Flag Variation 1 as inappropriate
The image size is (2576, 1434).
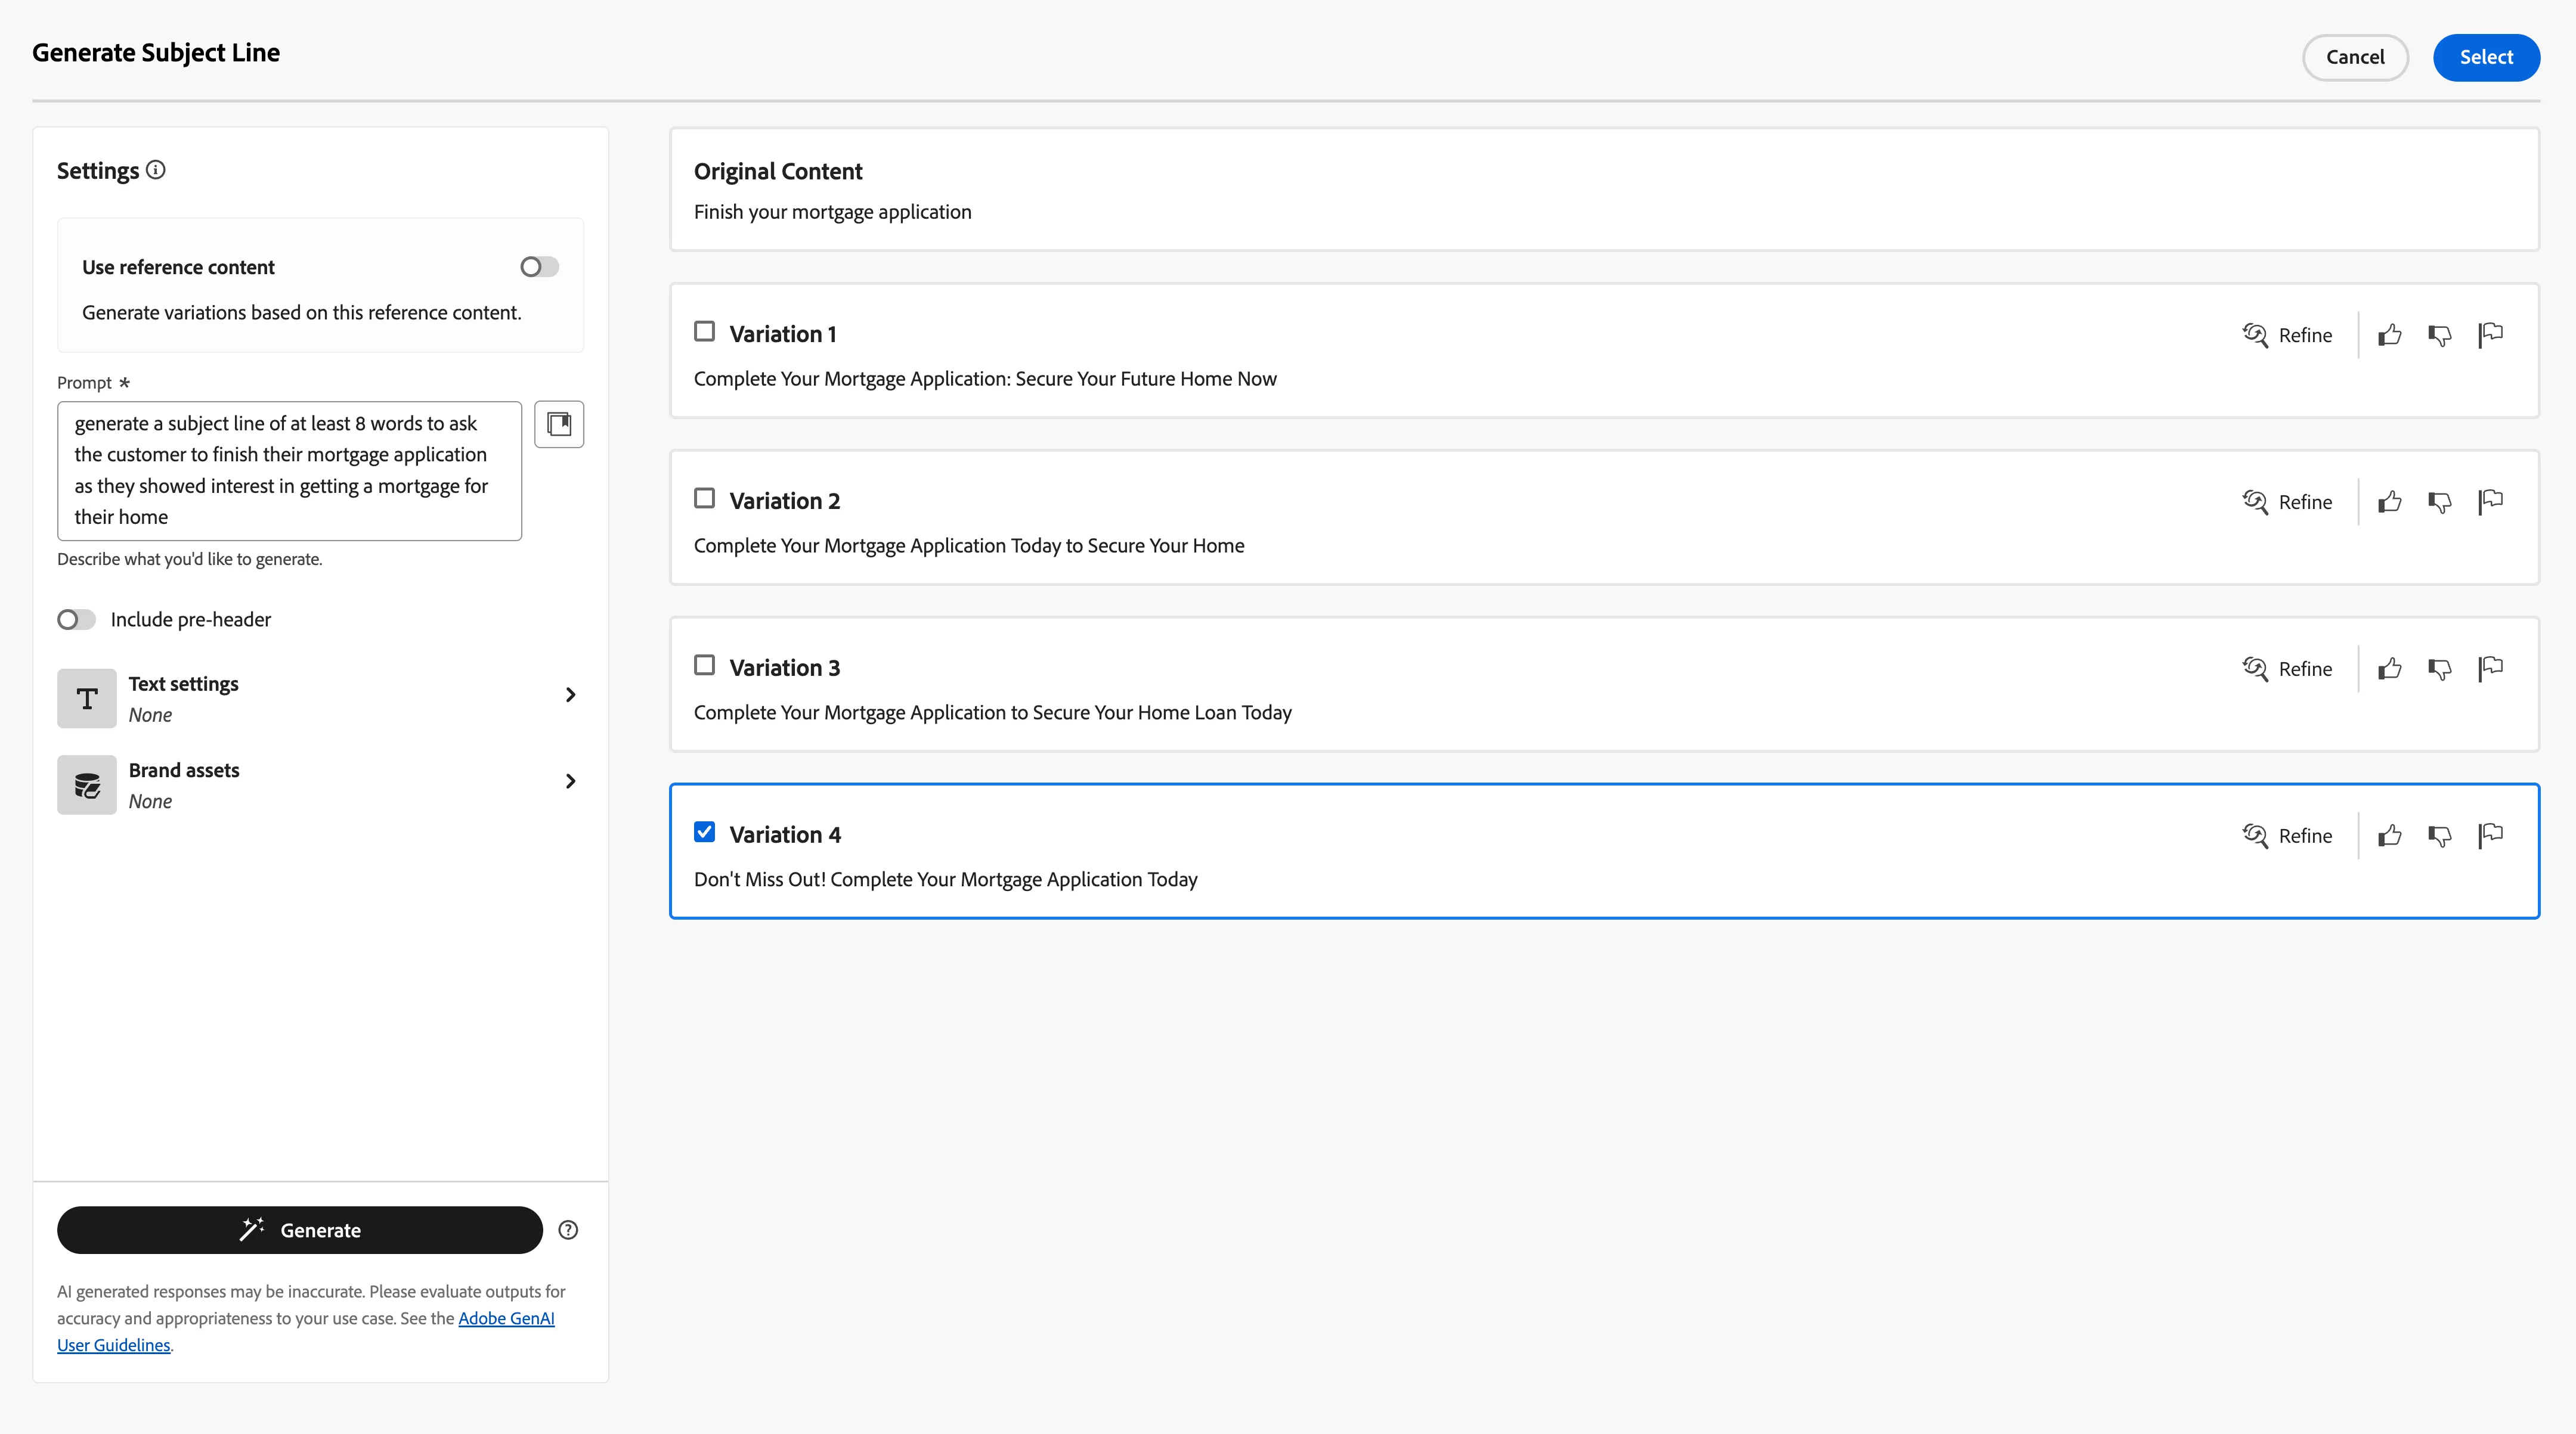tap(2491, 335)
